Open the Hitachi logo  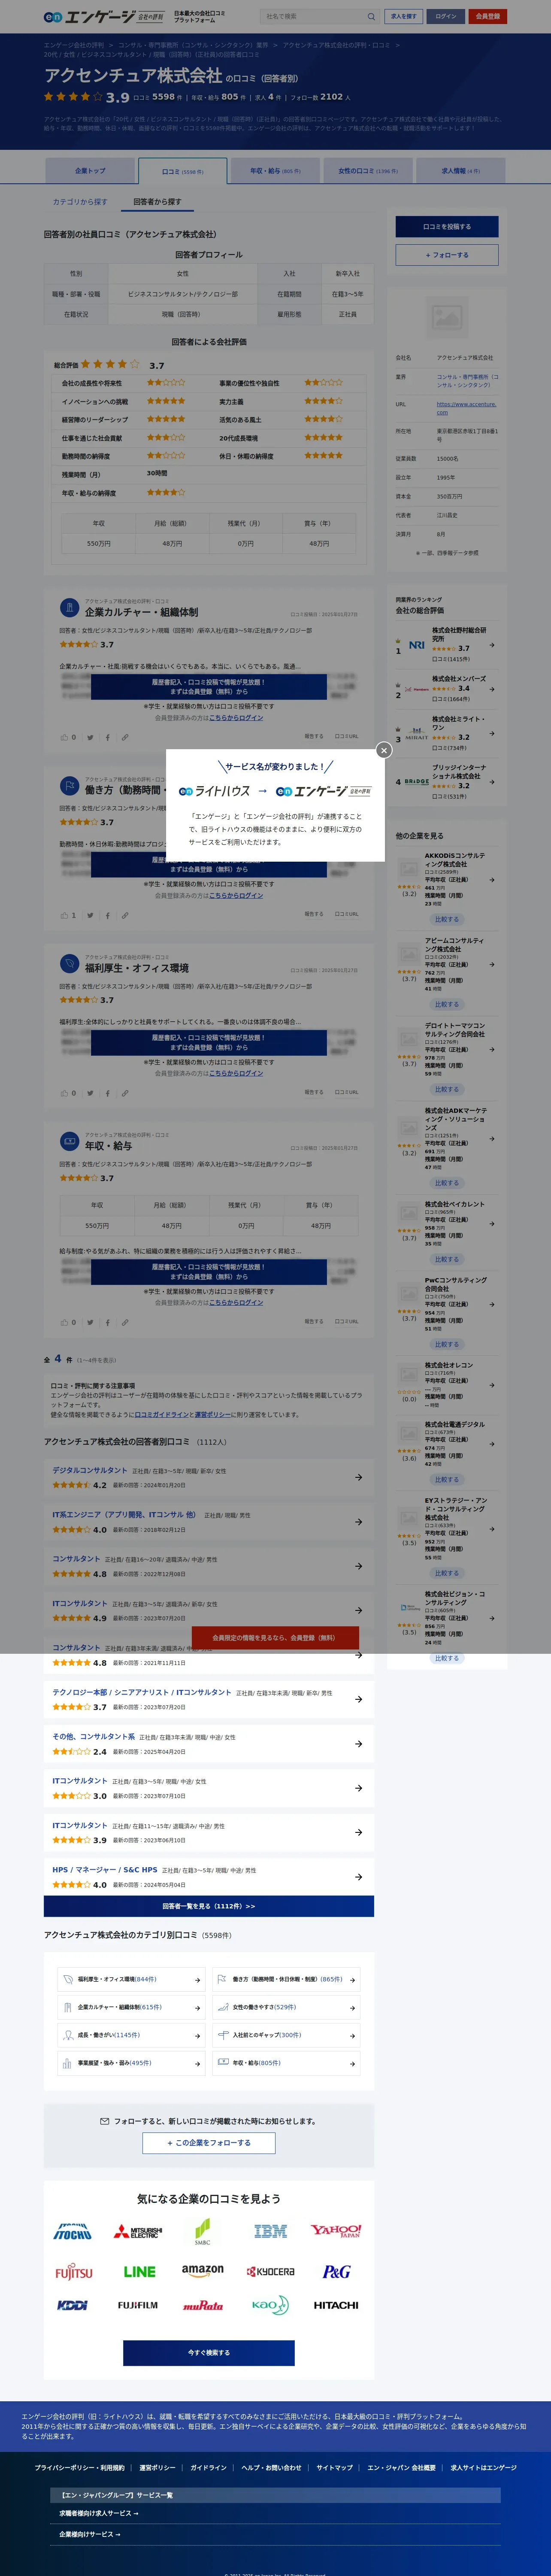[336, 2305]
